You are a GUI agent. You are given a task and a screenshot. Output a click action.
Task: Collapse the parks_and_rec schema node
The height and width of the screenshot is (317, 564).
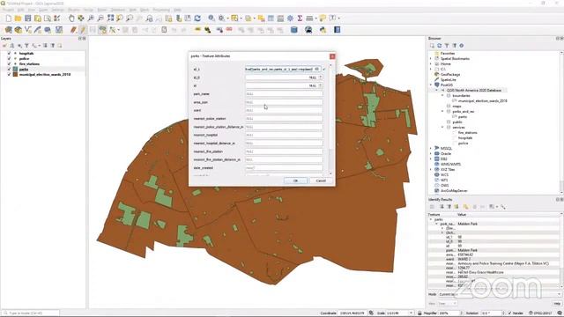coord(442,112)
